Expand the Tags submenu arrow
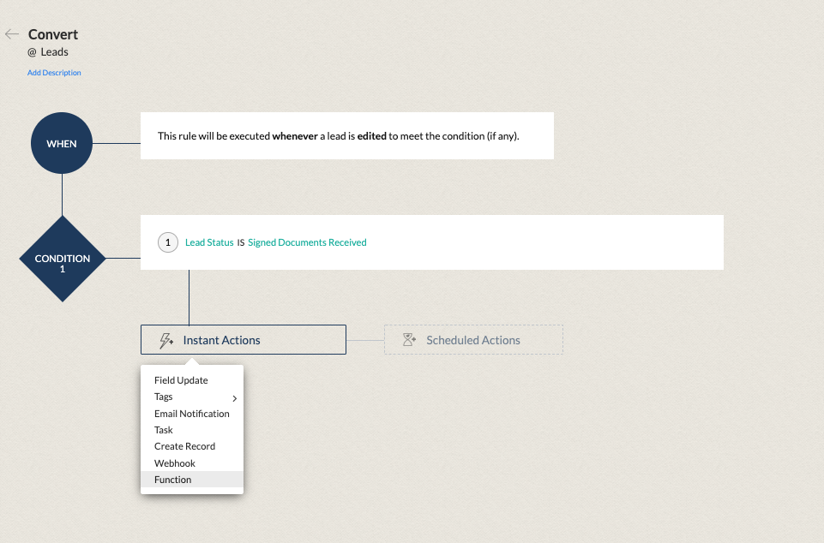Screen dimensions: 824x543 (x=234, y=397)
